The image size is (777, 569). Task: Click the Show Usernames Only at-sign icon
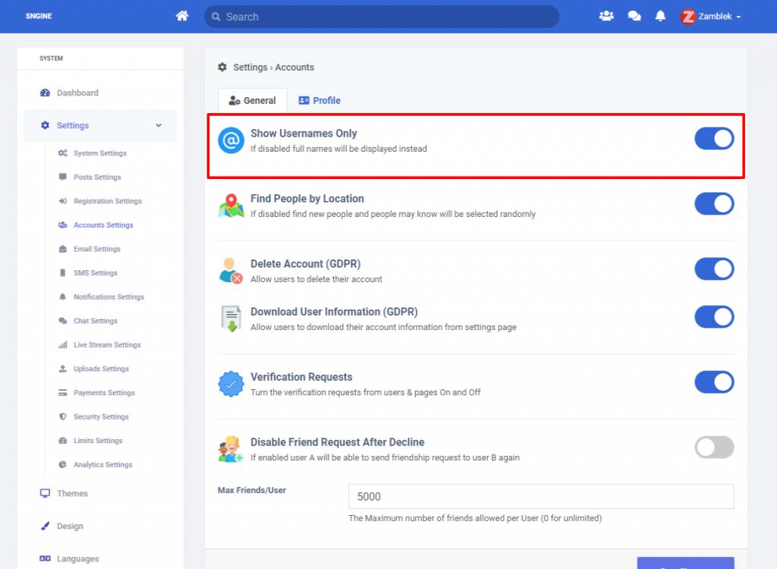(x=231, y=140)
